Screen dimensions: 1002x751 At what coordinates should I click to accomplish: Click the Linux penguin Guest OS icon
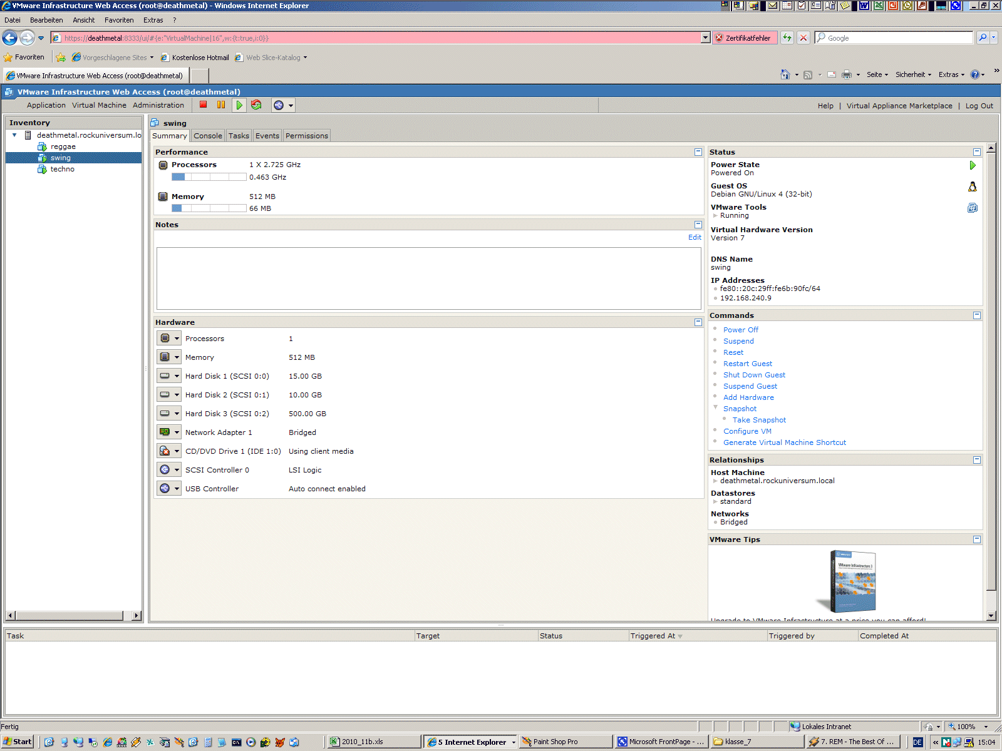pos(973,186)
